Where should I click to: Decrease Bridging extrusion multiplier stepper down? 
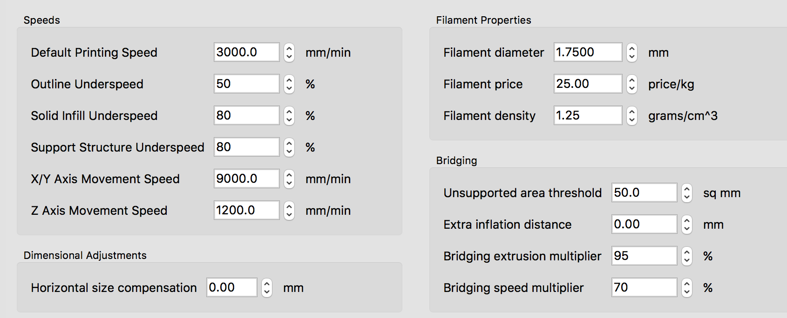pyautogui.click(x=687, y=260)
